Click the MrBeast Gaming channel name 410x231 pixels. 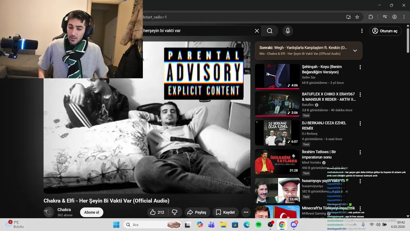[314, 214]
